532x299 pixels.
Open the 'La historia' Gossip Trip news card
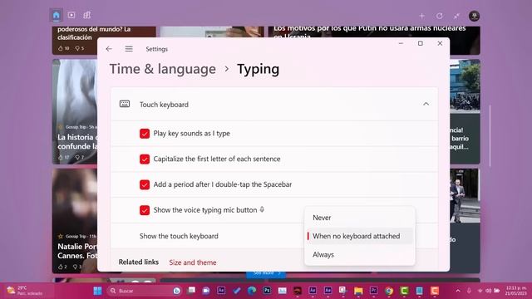click(x=75, y=112)
